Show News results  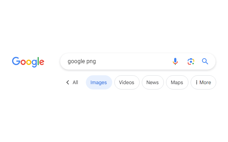point(152,82)
